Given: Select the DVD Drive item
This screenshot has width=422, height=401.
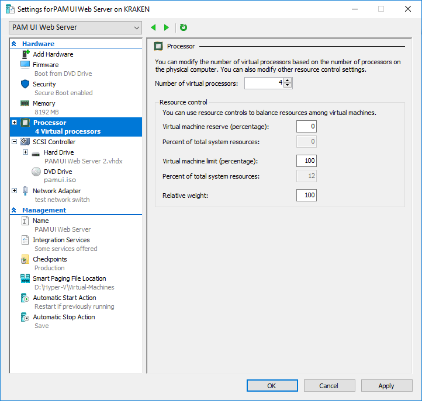Looking at the screenshot, I should 58,172.
